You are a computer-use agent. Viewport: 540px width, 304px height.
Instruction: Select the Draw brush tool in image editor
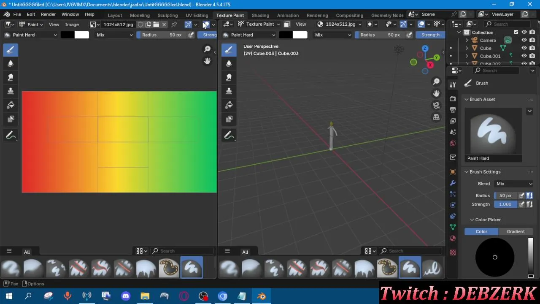coord(11,50)
